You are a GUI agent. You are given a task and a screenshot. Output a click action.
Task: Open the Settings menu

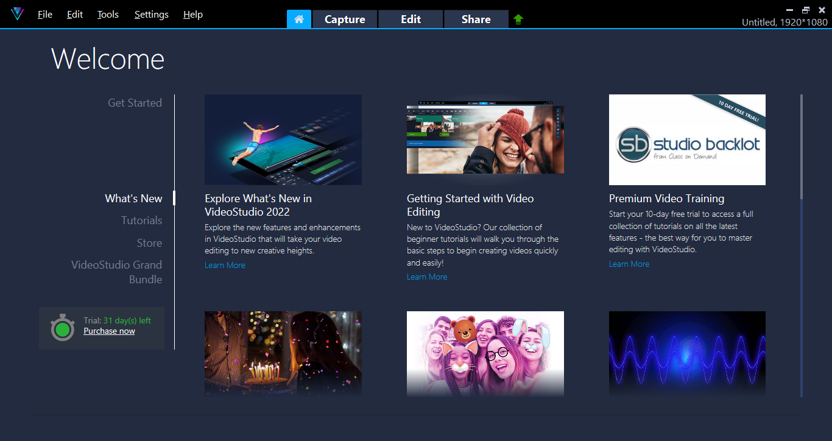(152, 15)
